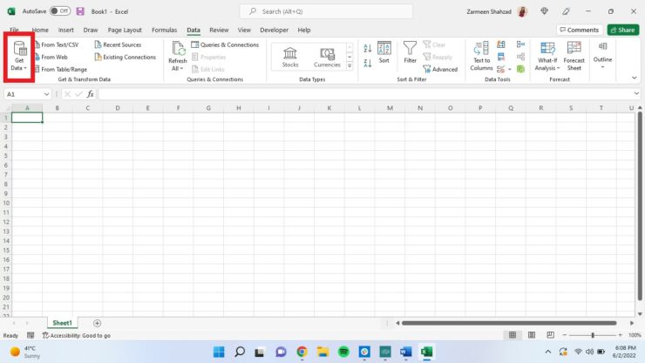Expand the Outline group
The image size is (645, 363).
(x=602, y=55)
